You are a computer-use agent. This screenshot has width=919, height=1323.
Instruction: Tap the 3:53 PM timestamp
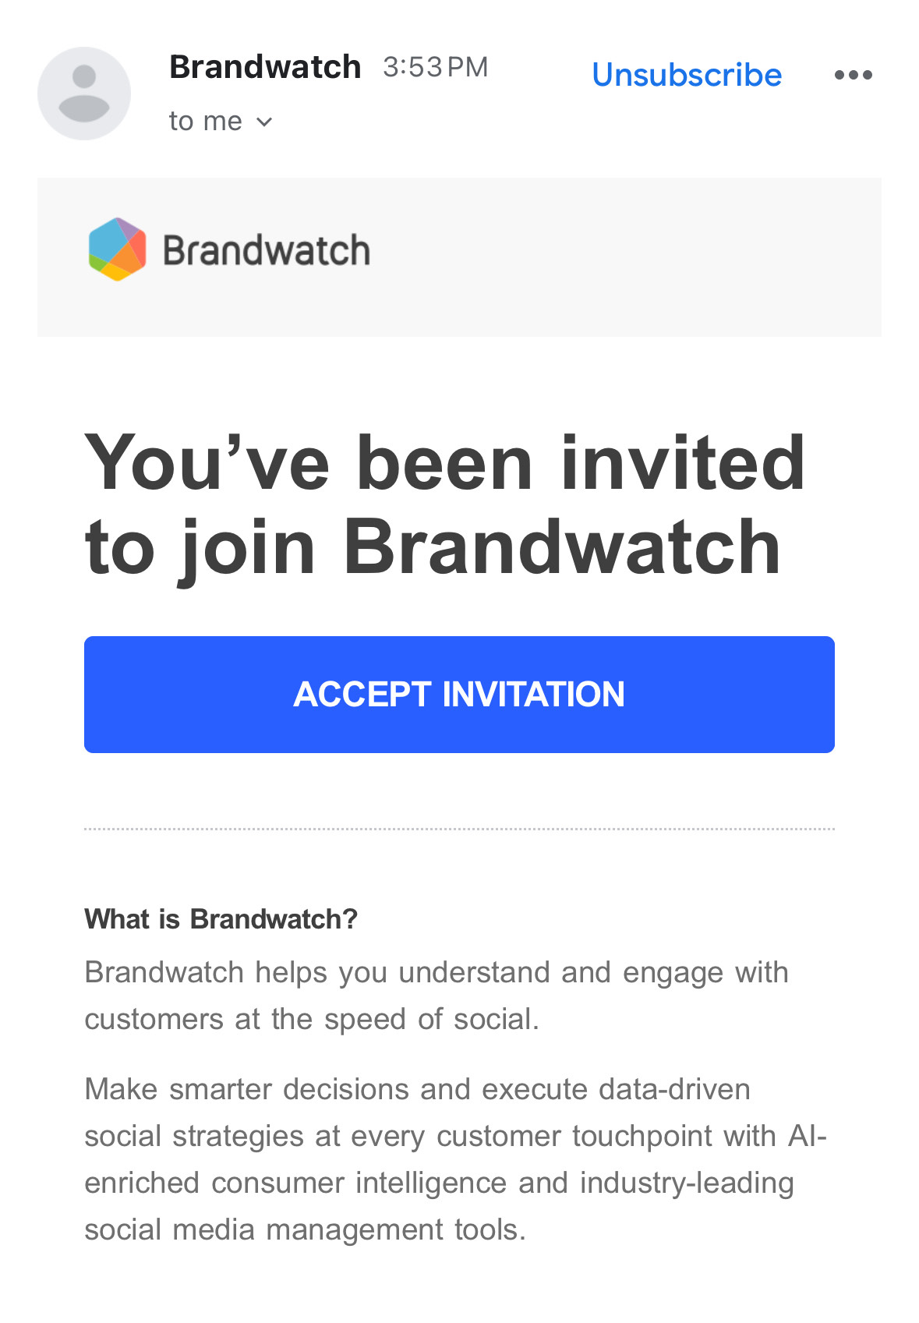[x=435, y=68]
